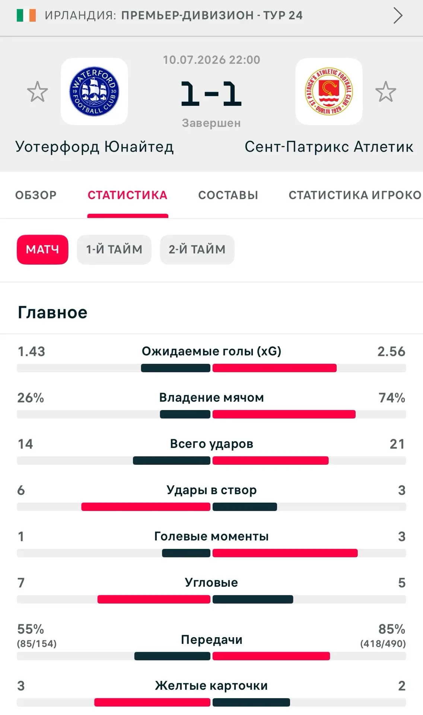Switch to the Обзор tab
The width and height of the screenshot is (423, 715).
coord(36,195)
